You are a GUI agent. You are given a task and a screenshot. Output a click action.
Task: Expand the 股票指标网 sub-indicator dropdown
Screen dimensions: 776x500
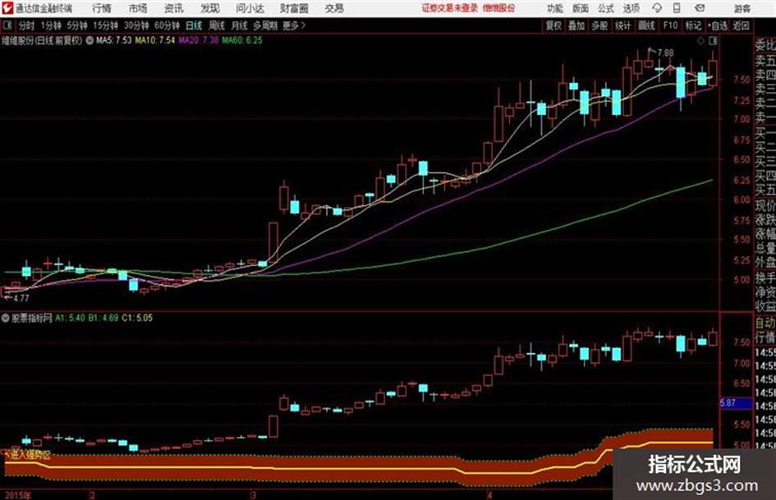(x=6, y=318)
